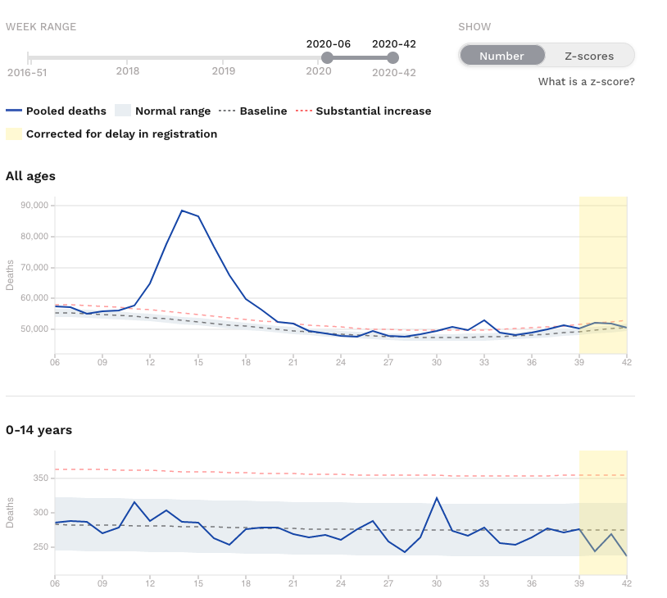Click the "WEEK RANGE" section label
This screenshot has width=667, height=598.
[41, 27]
